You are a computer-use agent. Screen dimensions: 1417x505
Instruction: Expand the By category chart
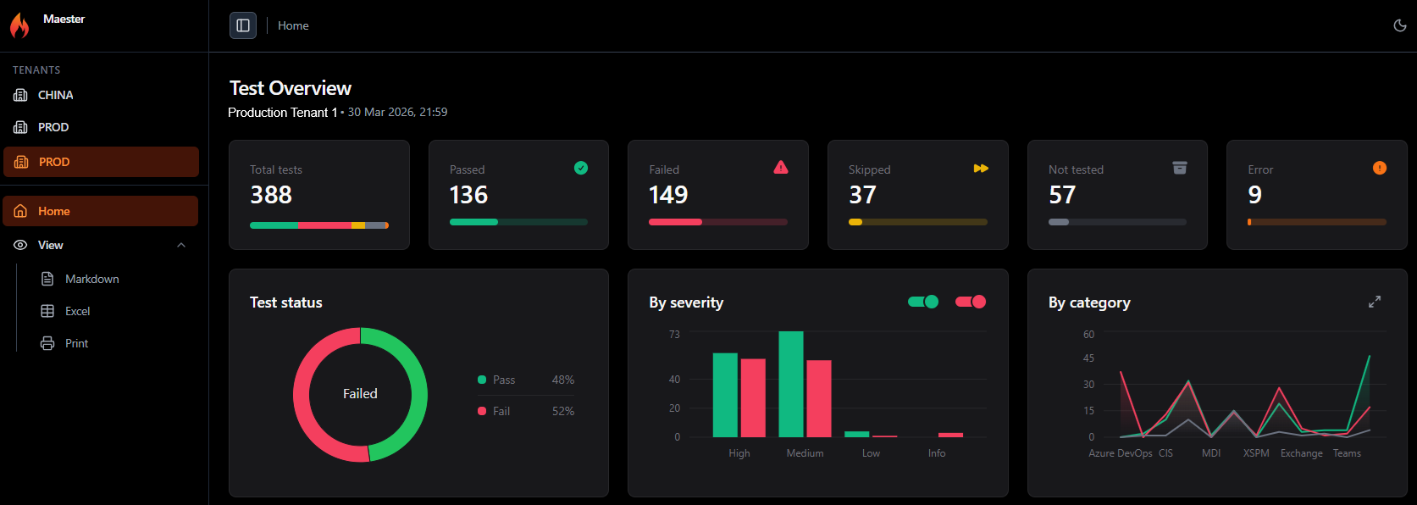pos(1374,302)
